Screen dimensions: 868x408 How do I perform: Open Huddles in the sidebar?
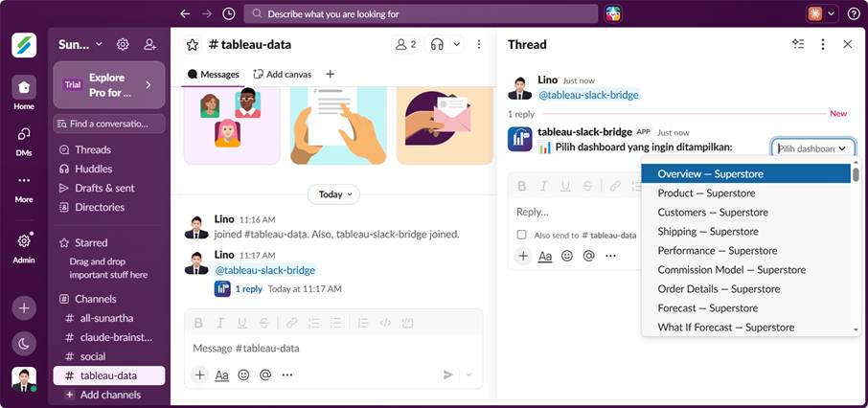tap(109, 169)
